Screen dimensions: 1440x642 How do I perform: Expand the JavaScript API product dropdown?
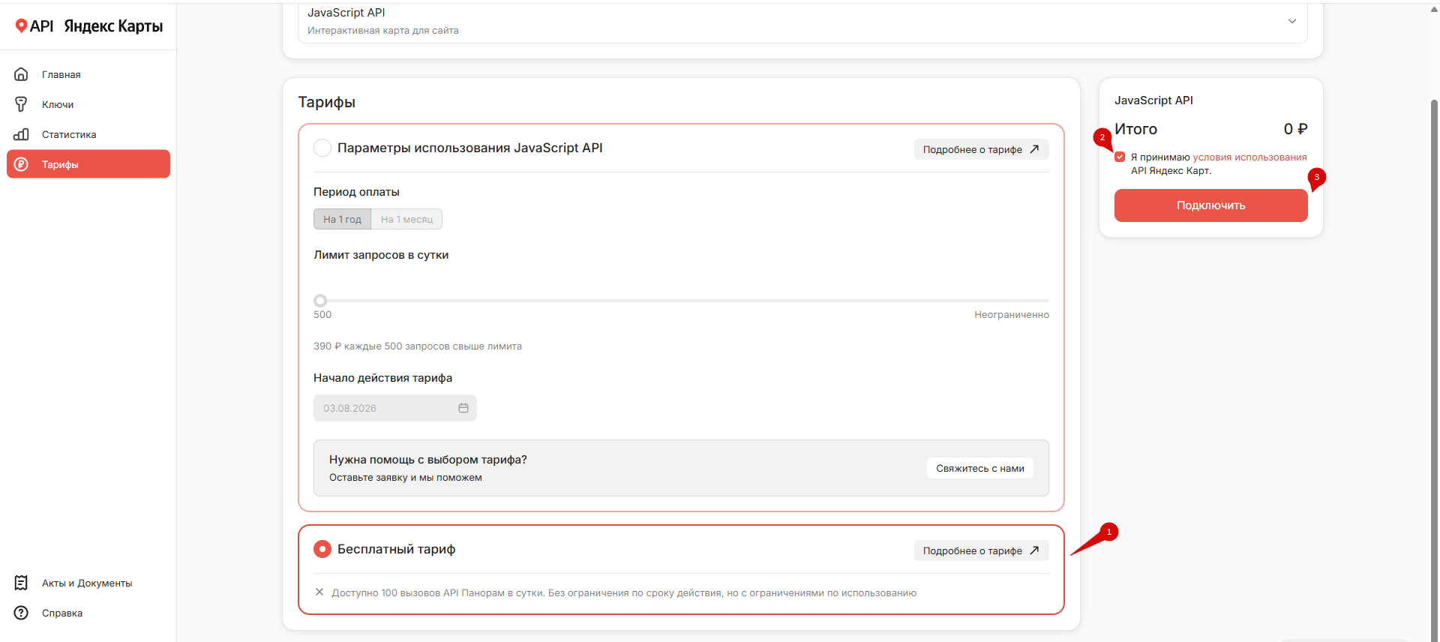click(x=802, y=21)
